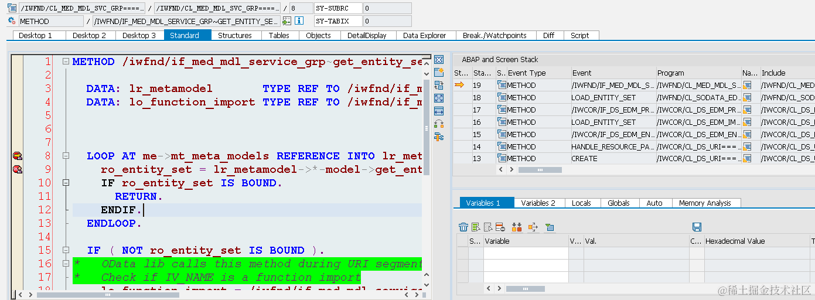
Task: Click the method icon in stack row 14
Action: (x=502, y=147)
